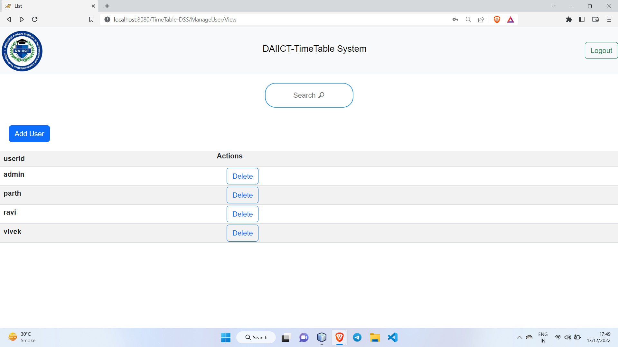Click the address bar URL
The width and height of the screenshot is (618, 347).
[x=175, y=20]
